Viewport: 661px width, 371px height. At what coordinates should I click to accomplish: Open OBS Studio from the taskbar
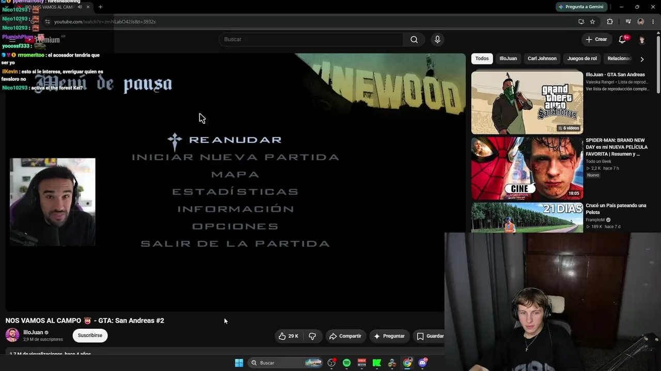pyautogui.click(x=332, y=363)
